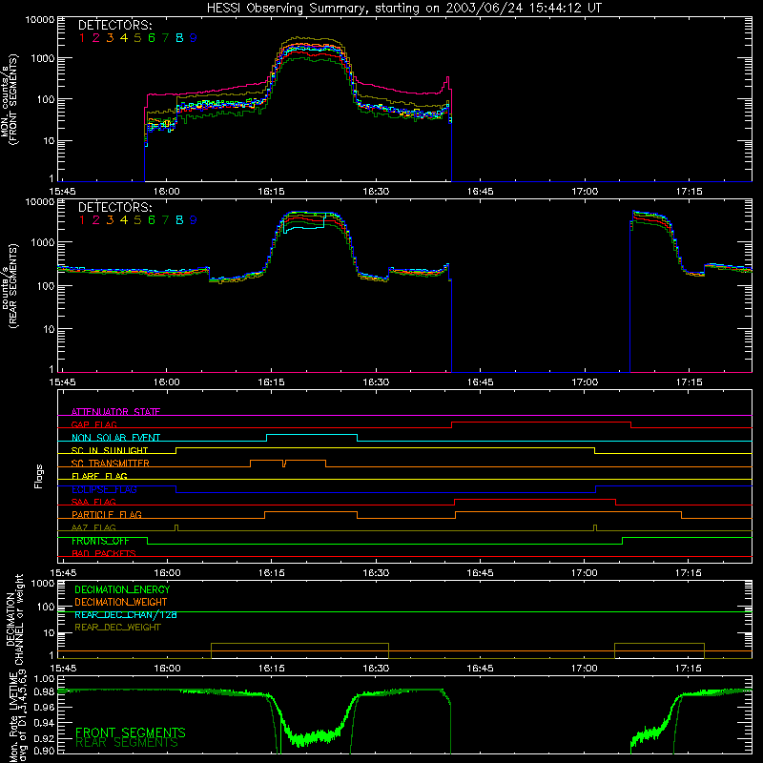Click 0.98 value on livetime y-axis
Viewport: 763px width, 763px height.
point(44,692)
